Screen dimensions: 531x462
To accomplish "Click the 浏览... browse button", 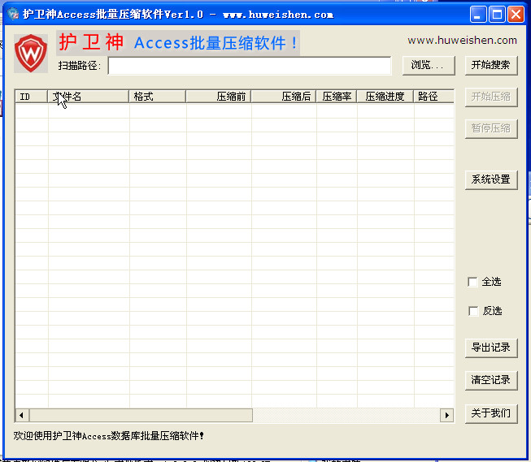I will click(x=428, y=65).
